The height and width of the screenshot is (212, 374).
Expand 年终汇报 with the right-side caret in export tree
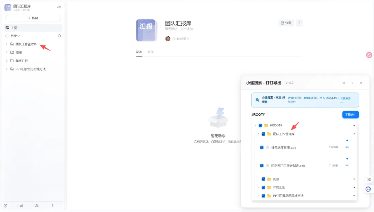point(354,188)
